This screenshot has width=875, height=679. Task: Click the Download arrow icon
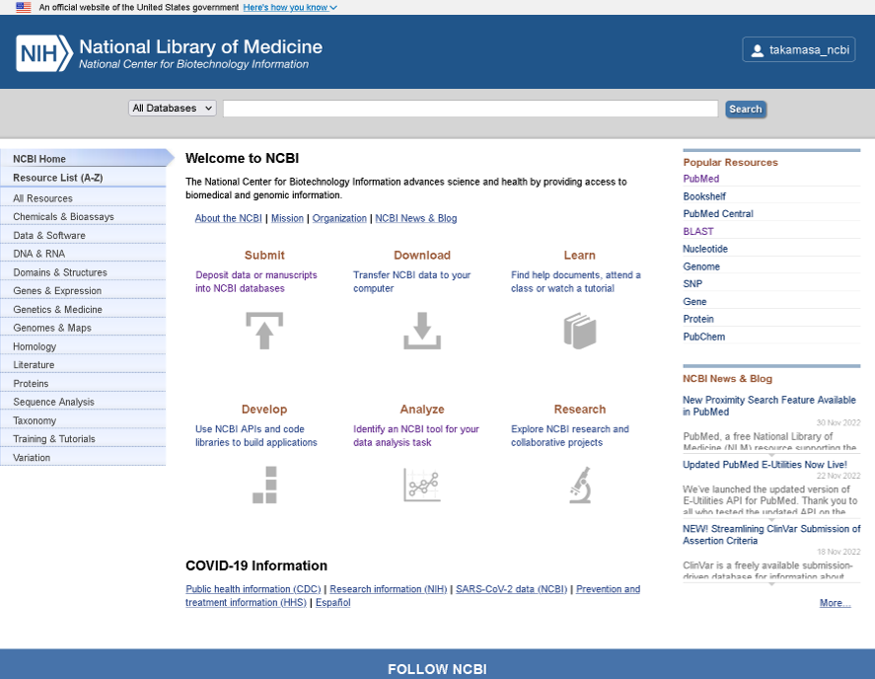422,331
